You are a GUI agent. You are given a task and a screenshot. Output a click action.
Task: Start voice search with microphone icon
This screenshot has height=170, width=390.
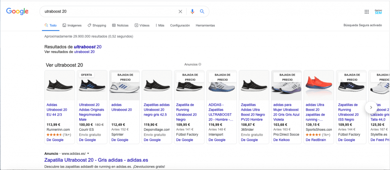pyautogui.click(x=192, y=11)
